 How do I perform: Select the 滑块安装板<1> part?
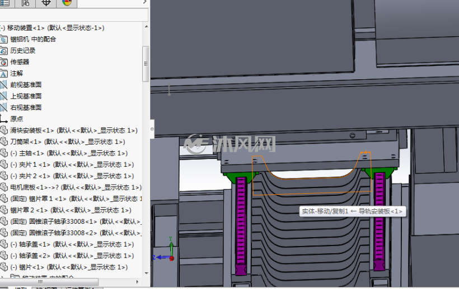pyautogui.click(x=74, y=130)
